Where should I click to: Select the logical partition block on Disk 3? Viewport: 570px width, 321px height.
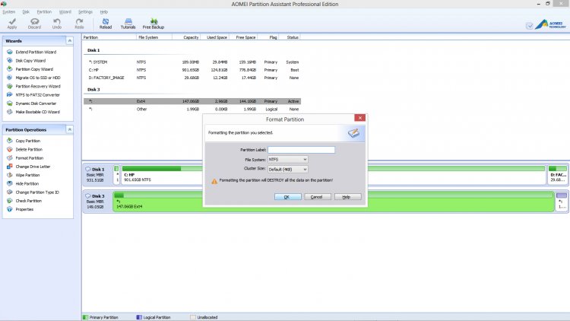pos(562,202)
